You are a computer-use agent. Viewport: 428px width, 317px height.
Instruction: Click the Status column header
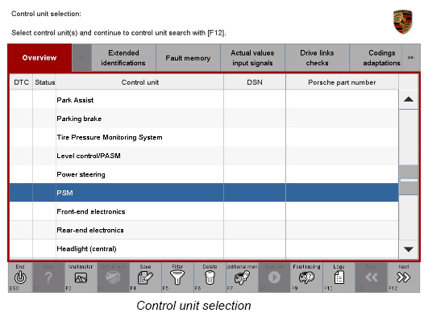[x=45, y=82]
